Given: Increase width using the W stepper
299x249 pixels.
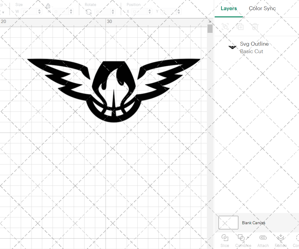Looking at the screenshot, I should 39,10.
